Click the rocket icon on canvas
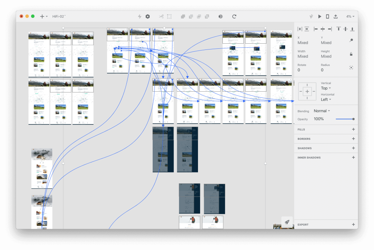374x250 pixels. coord(287,222)
